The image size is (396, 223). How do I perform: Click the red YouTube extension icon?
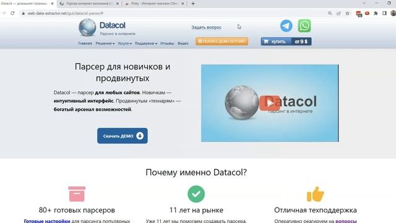(367, 13)
